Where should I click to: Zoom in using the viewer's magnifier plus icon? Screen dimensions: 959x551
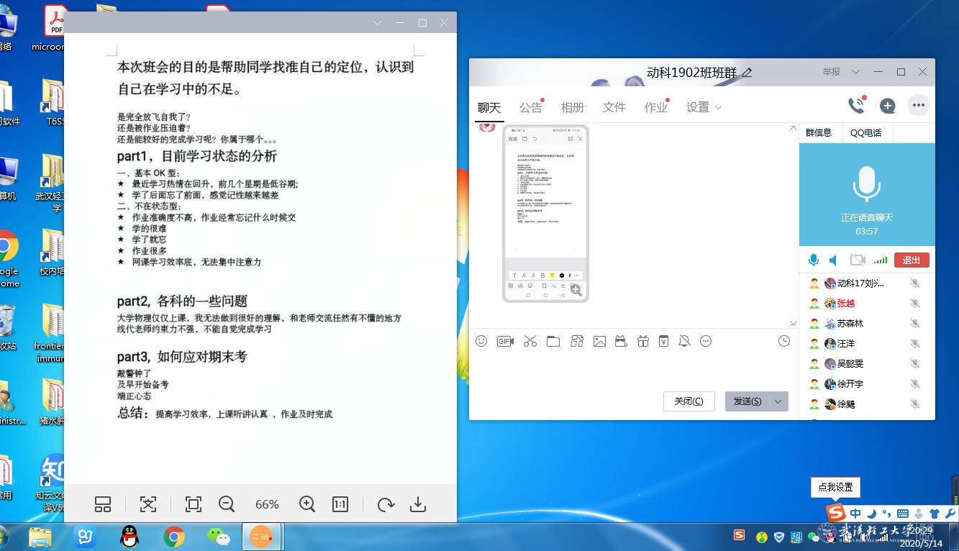coord(307,504)
